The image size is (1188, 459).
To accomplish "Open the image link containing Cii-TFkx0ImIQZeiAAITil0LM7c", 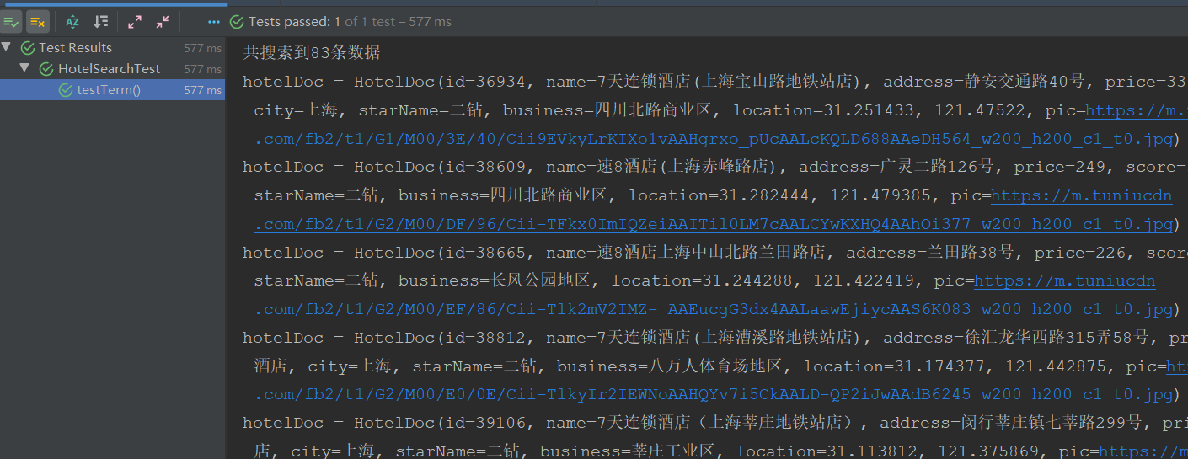I will click(713, 224).
